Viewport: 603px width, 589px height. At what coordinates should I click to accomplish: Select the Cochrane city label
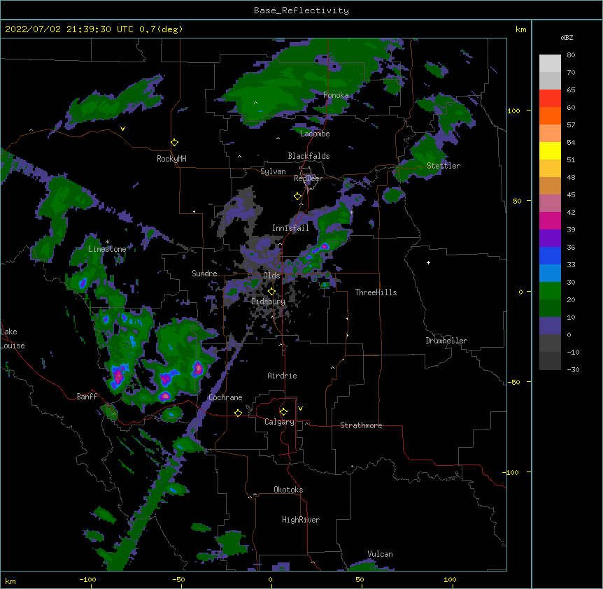pos(225,397)
